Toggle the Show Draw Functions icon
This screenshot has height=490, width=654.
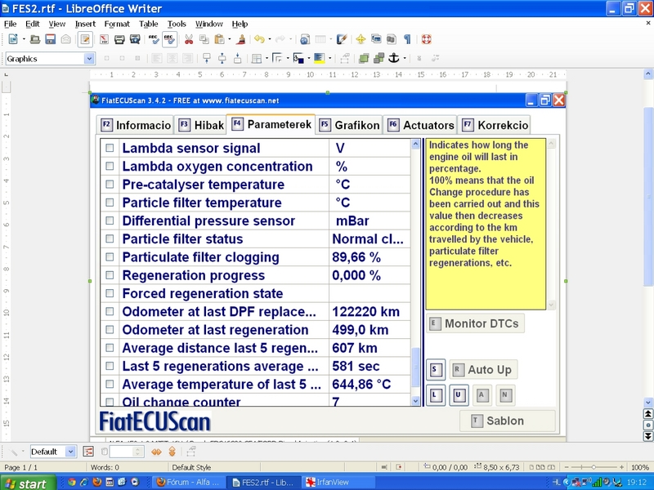point(342,39)
